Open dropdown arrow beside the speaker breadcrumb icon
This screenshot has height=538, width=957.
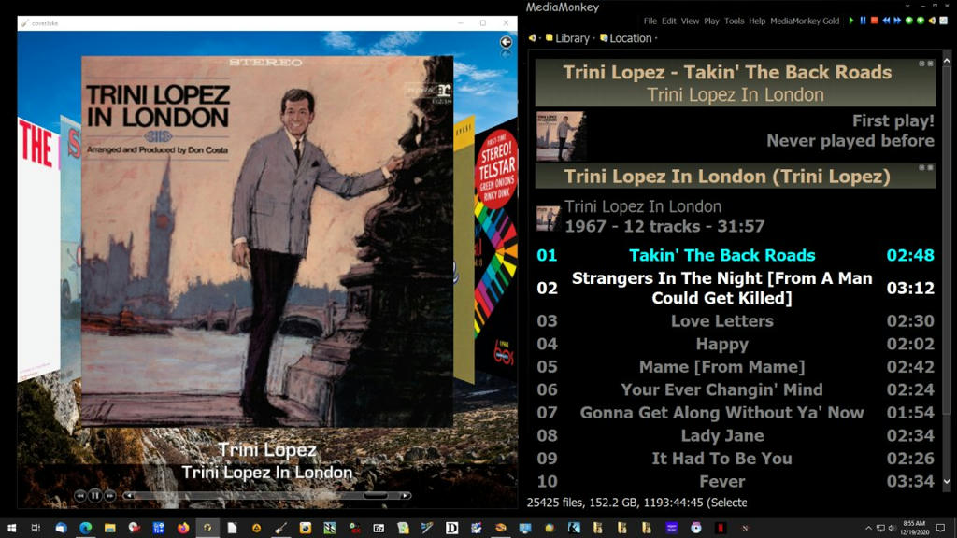point(540,38)
